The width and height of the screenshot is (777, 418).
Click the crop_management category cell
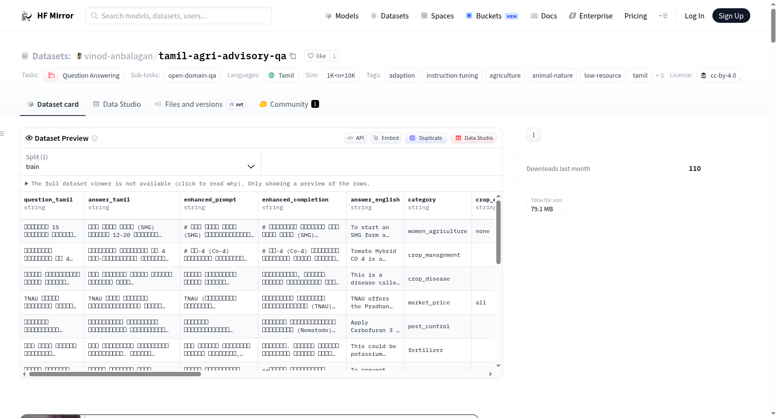coord(438,255)
